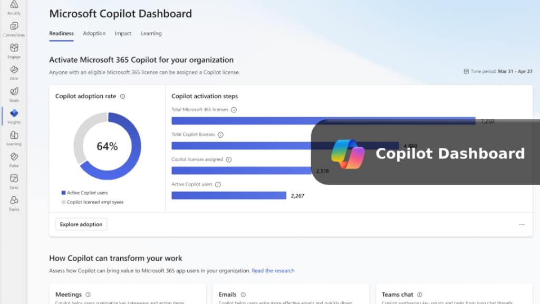The width and height of the screenshot is (540, 304).
Task: Click Copilot licensed employees legend swatch
Action: coord(63,202)
